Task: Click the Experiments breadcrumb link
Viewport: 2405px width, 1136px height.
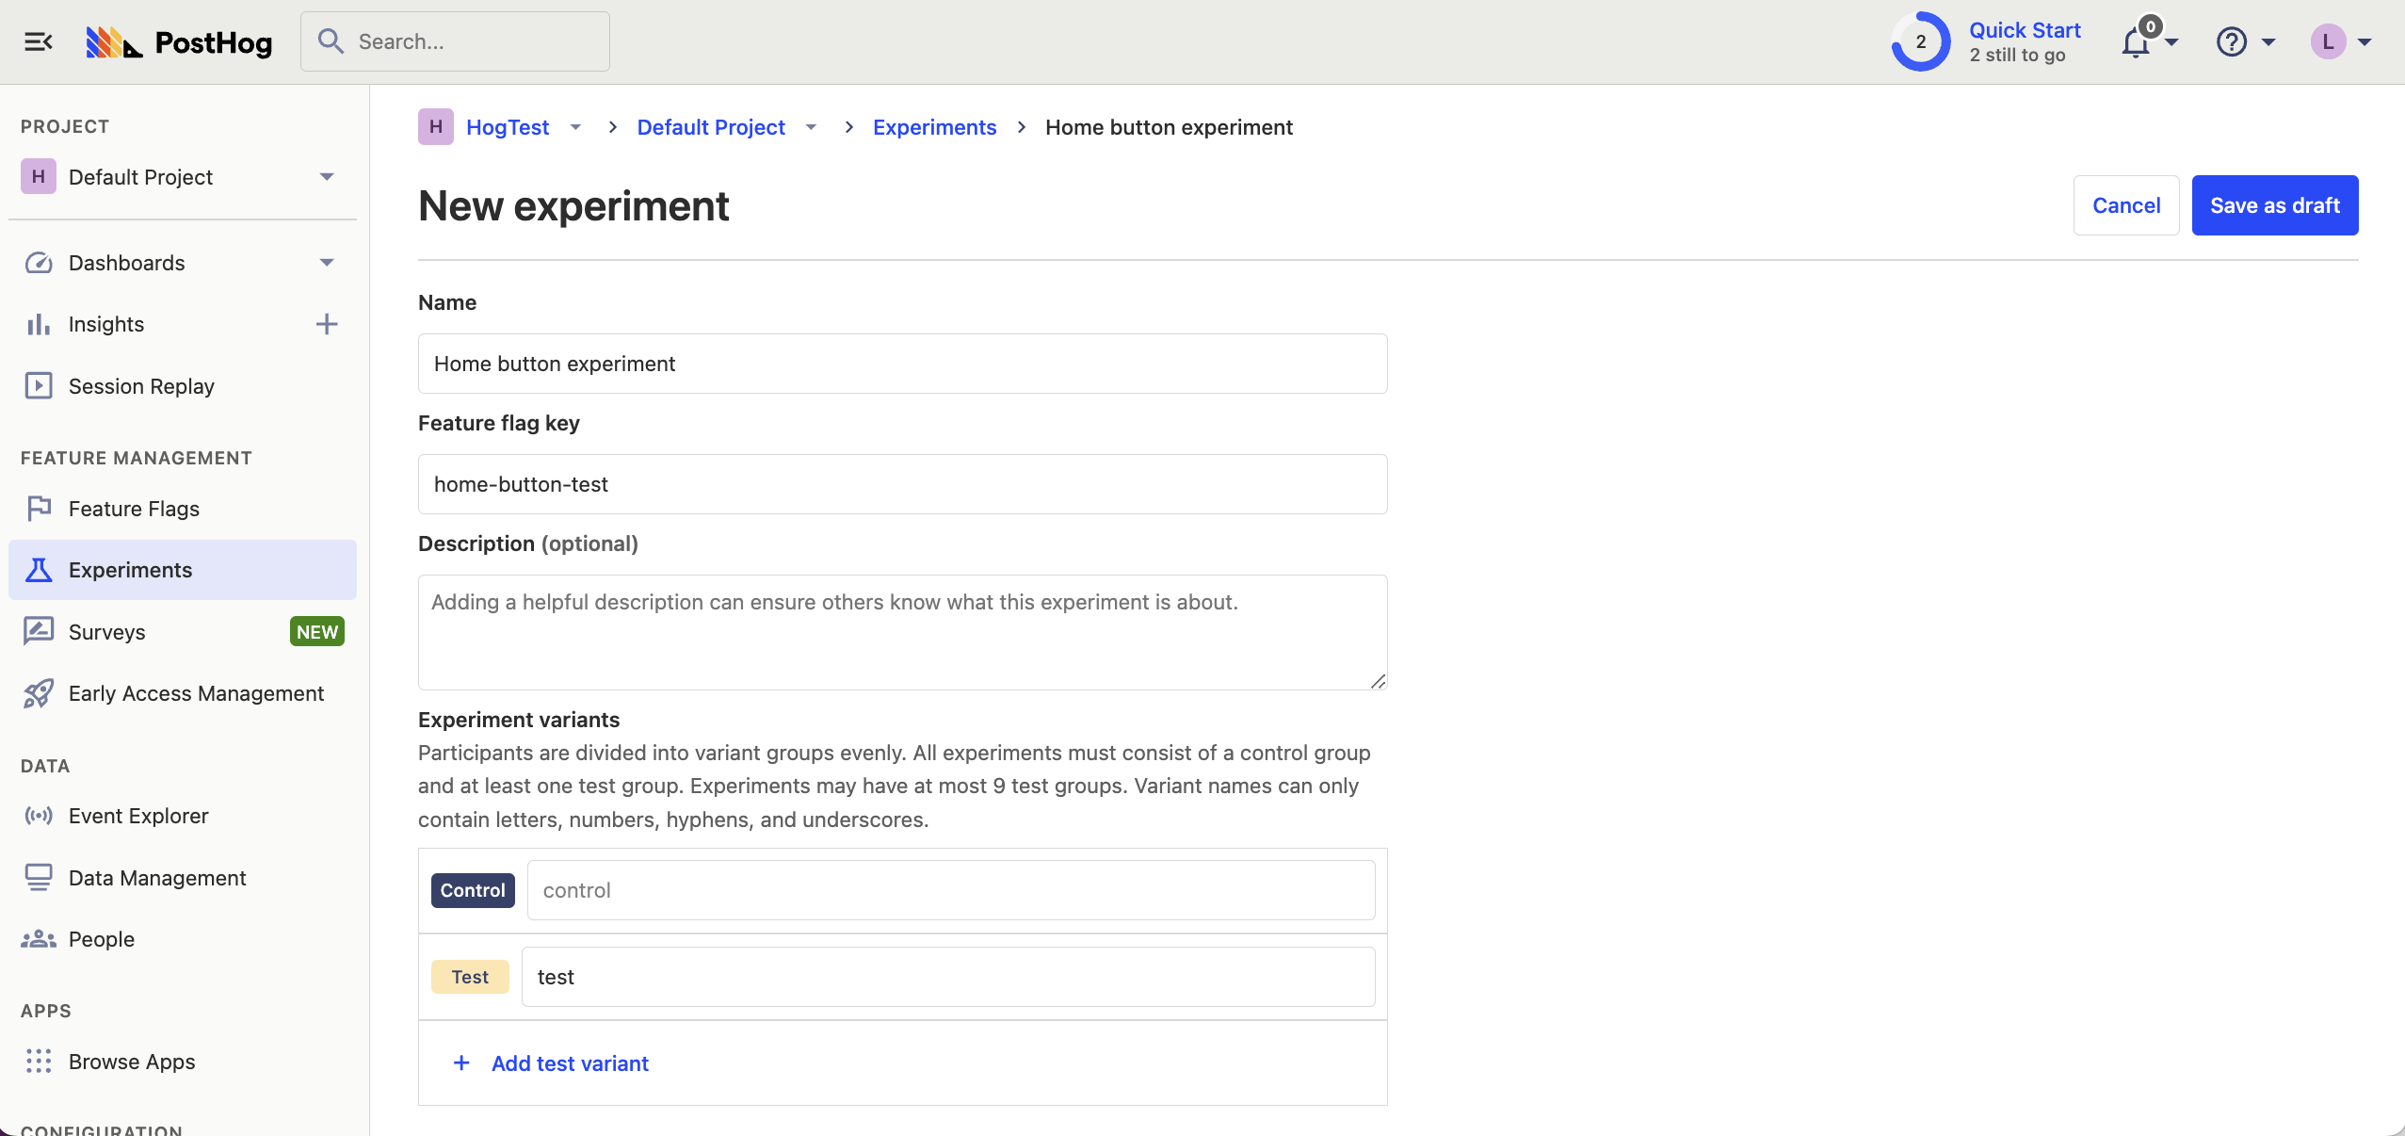Action: [934, 126]
